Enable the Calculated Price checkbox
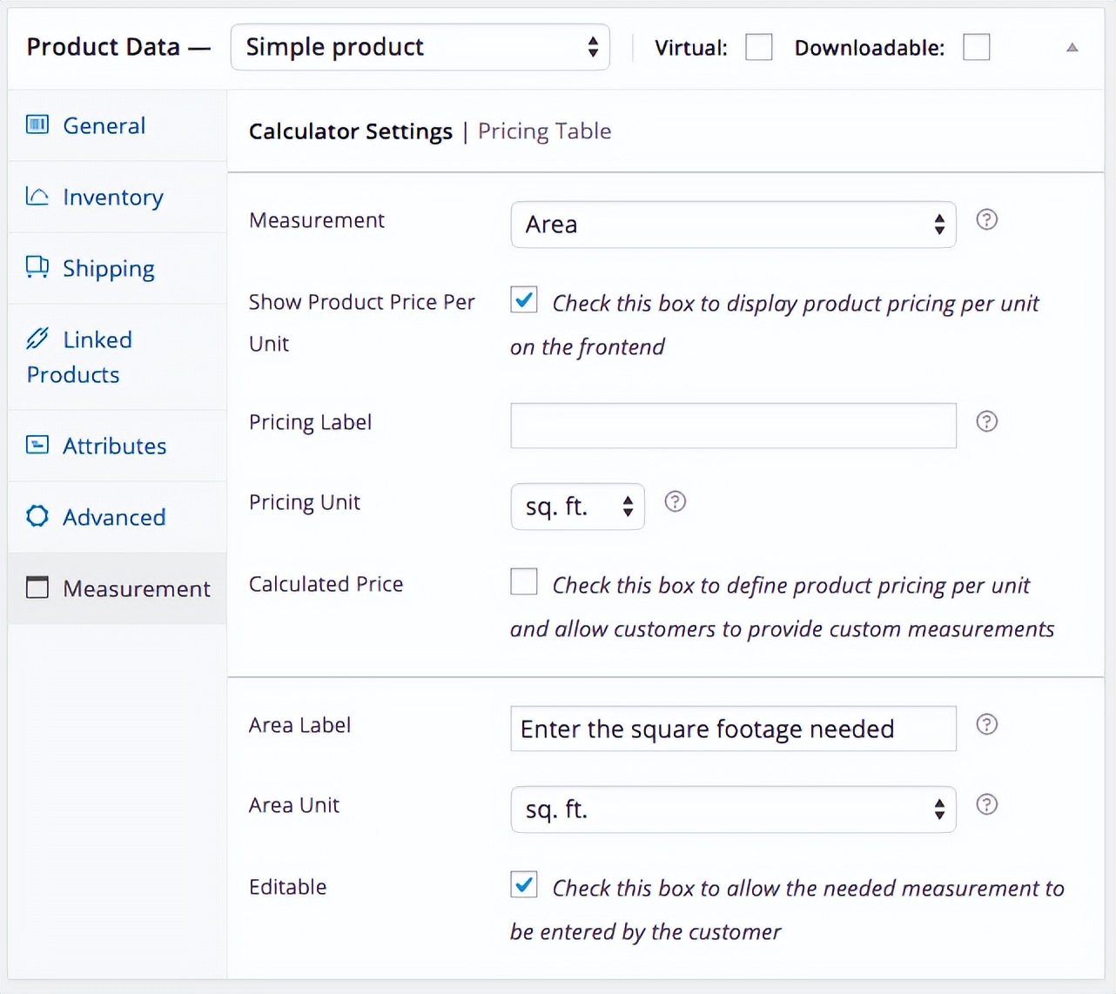This screenshot has height=994, width=1116. pos(524,581)
